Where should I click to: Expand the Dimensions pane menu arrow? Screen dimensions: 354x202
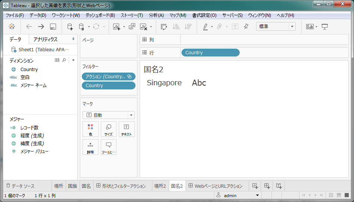click(73, 60)
